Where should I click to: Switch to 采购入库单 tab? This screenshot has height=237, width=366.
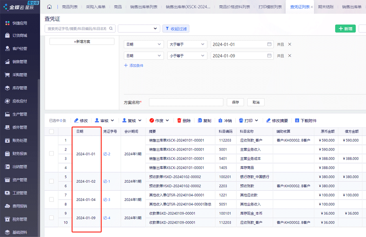[96, 7]
